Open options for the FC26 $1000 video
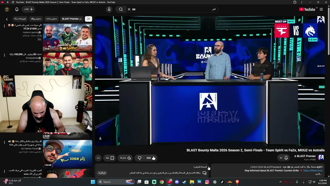 (4, 26)
